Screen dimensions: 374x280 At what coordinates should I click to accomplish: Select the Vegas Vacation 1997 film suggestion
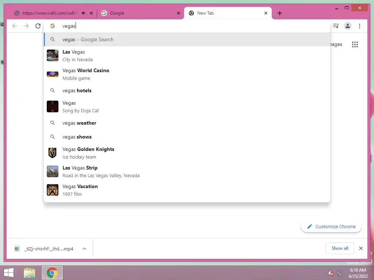click(187, 190)
